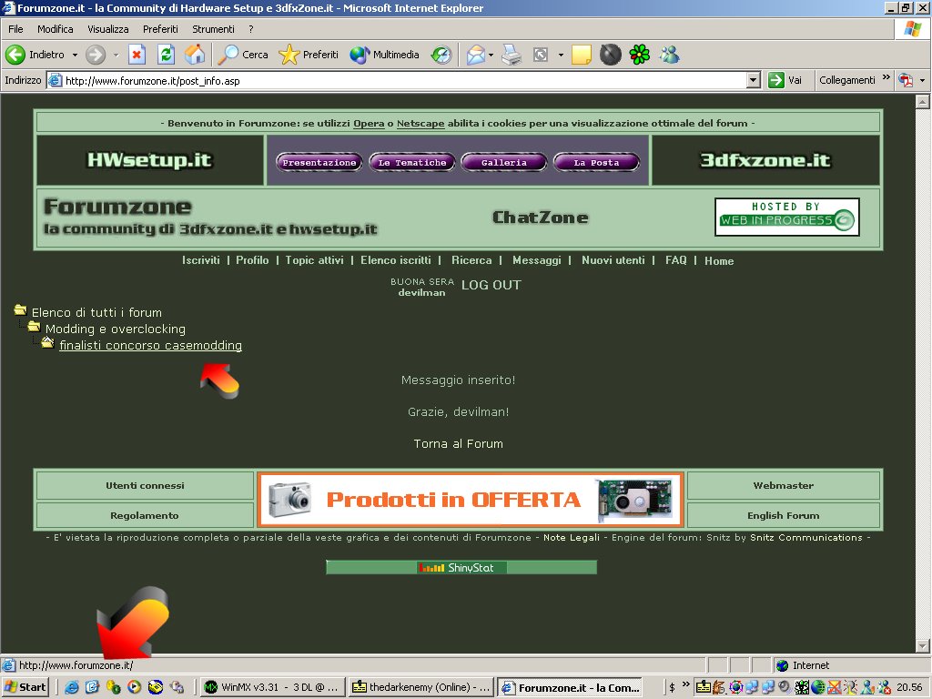Open Topic attivi nav link
This screenshot has height=699, width=932.
point(314,260)
